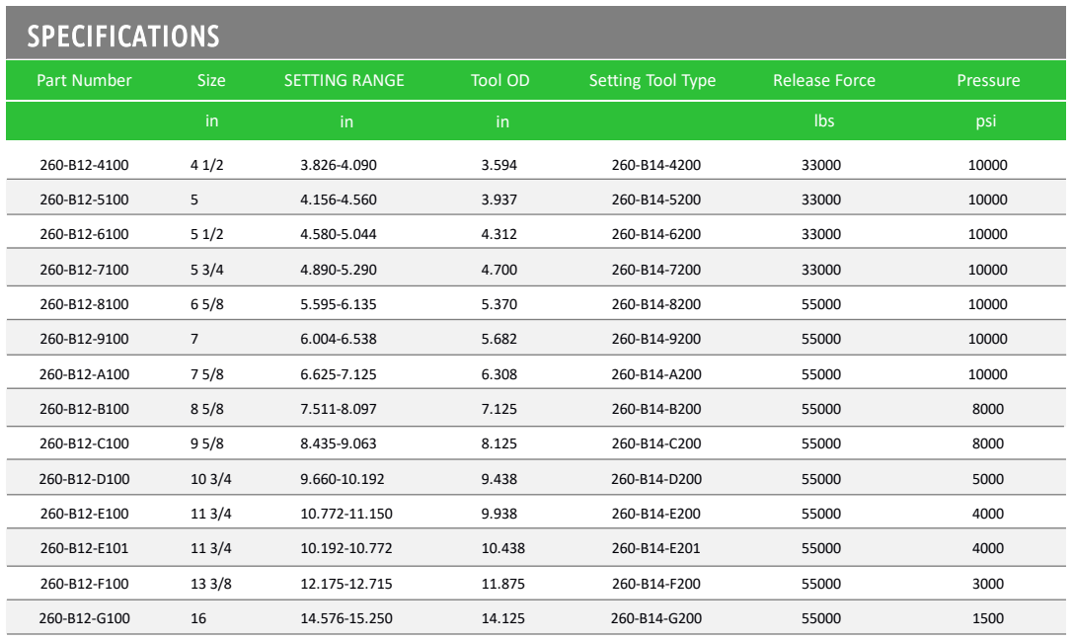Click pressure value 3000

point(988,584)
